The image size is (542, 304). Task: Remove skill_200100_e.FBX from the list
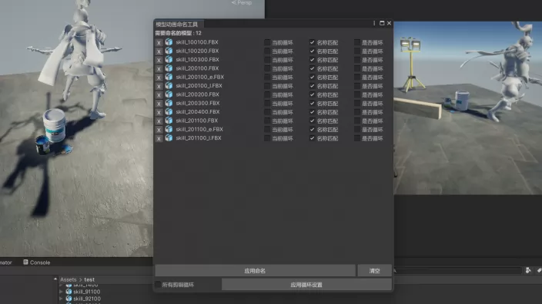pos(159,78)
